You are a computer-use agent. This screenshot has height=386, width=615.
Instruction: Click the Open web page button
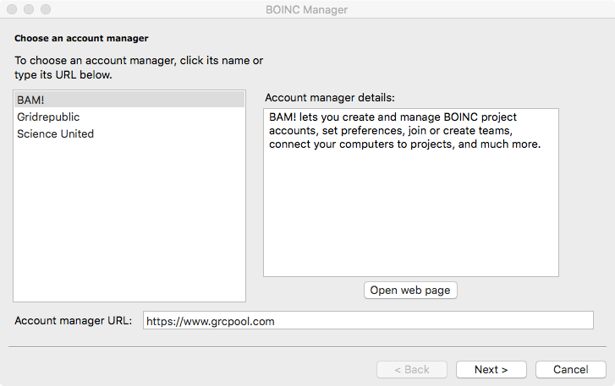tap(410, 290)
